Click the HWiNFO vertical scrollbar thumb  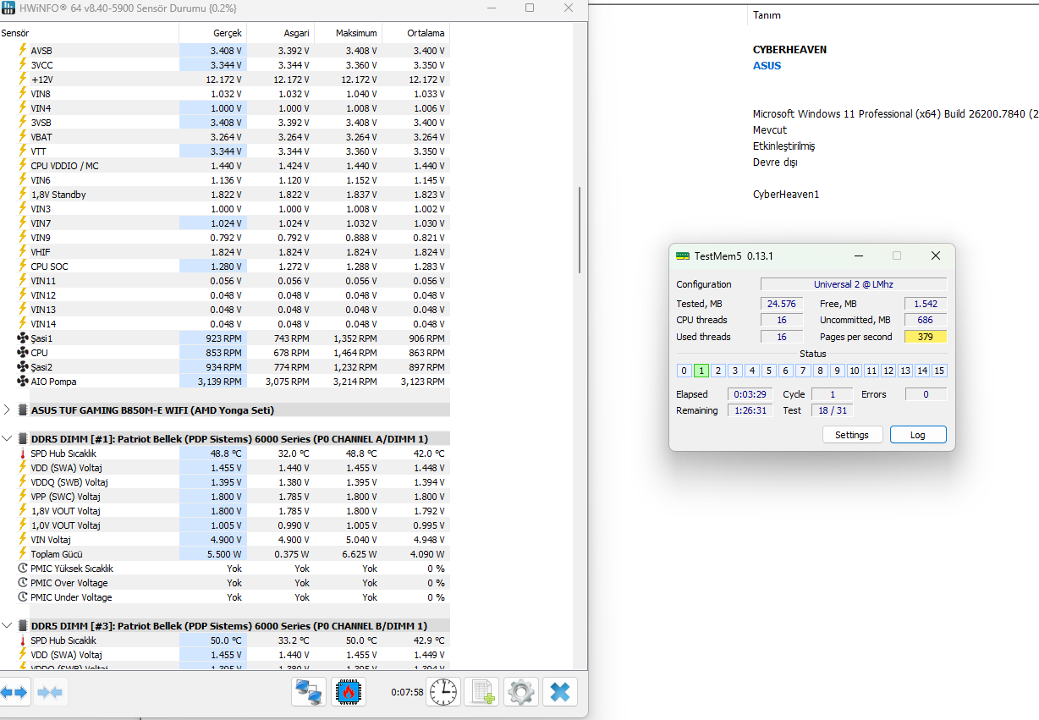pos(580,229)
